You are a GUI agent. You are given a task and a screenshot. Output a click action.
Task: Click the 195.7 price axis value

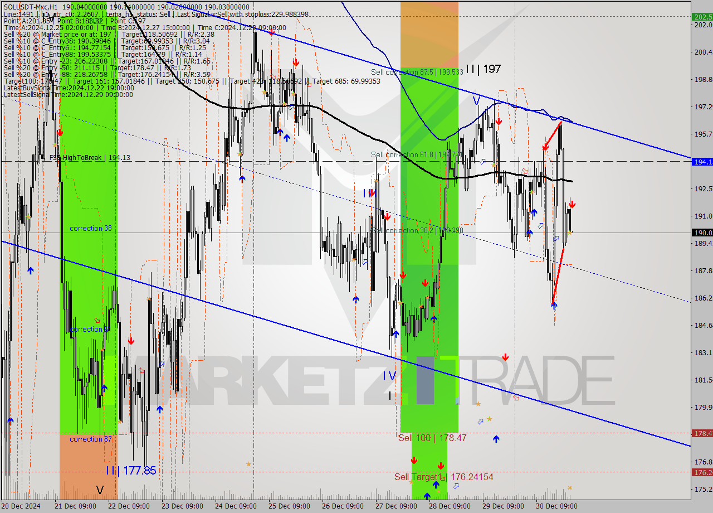point(703,134)
